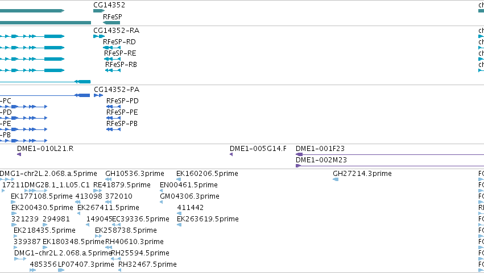This screenshot has height=273, width=484.
Task: Click DMG2B.1_1.L05.C1 EST label
Action: [x=57, y=185]
